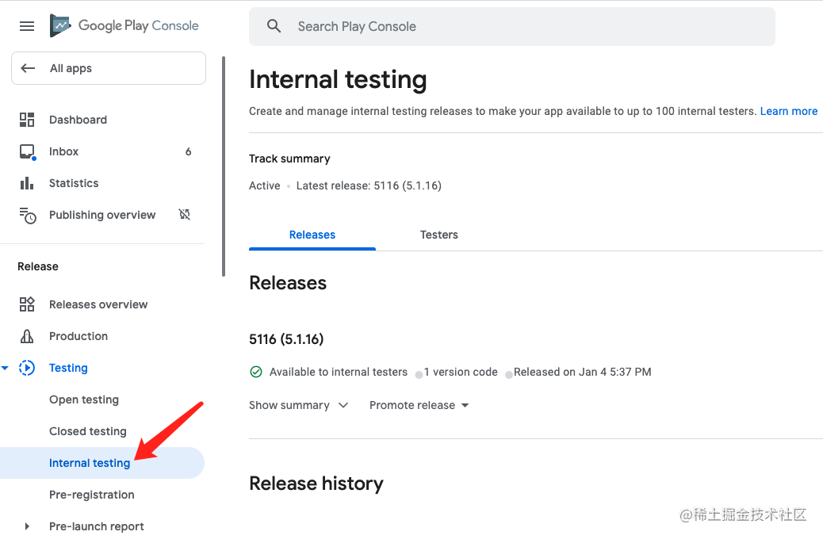Screen dimensions: 823x539
Task: Open the Promote release dropdown
Action: click(419, 405)
